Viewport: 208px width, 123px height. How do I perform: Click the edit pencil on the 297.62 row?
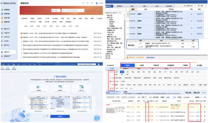[x=201, y=112]
